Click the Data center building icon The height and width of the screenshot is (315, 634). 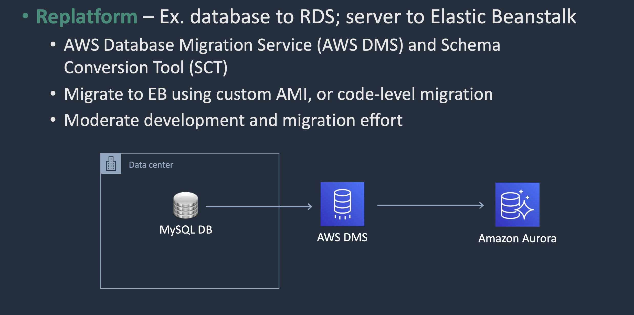pyautogui.click(x=111, y=163)
